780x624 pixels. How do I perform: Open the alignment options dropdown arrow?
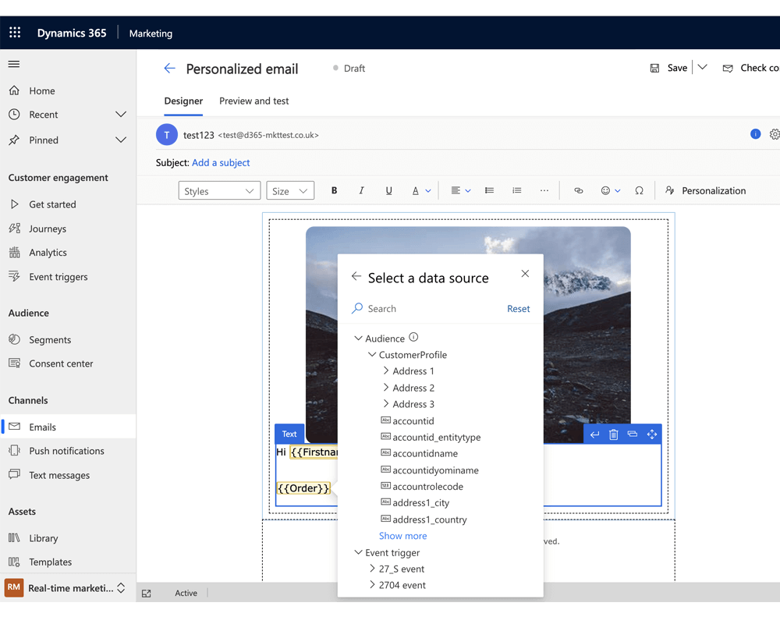tap(467, 190)
